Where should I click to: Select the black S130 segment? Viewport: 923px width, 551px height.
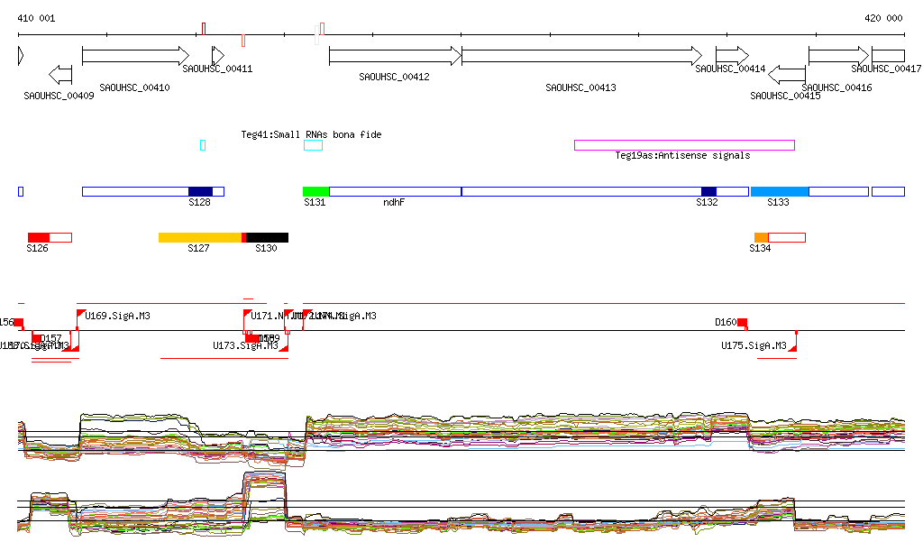[x=268, y=237]
